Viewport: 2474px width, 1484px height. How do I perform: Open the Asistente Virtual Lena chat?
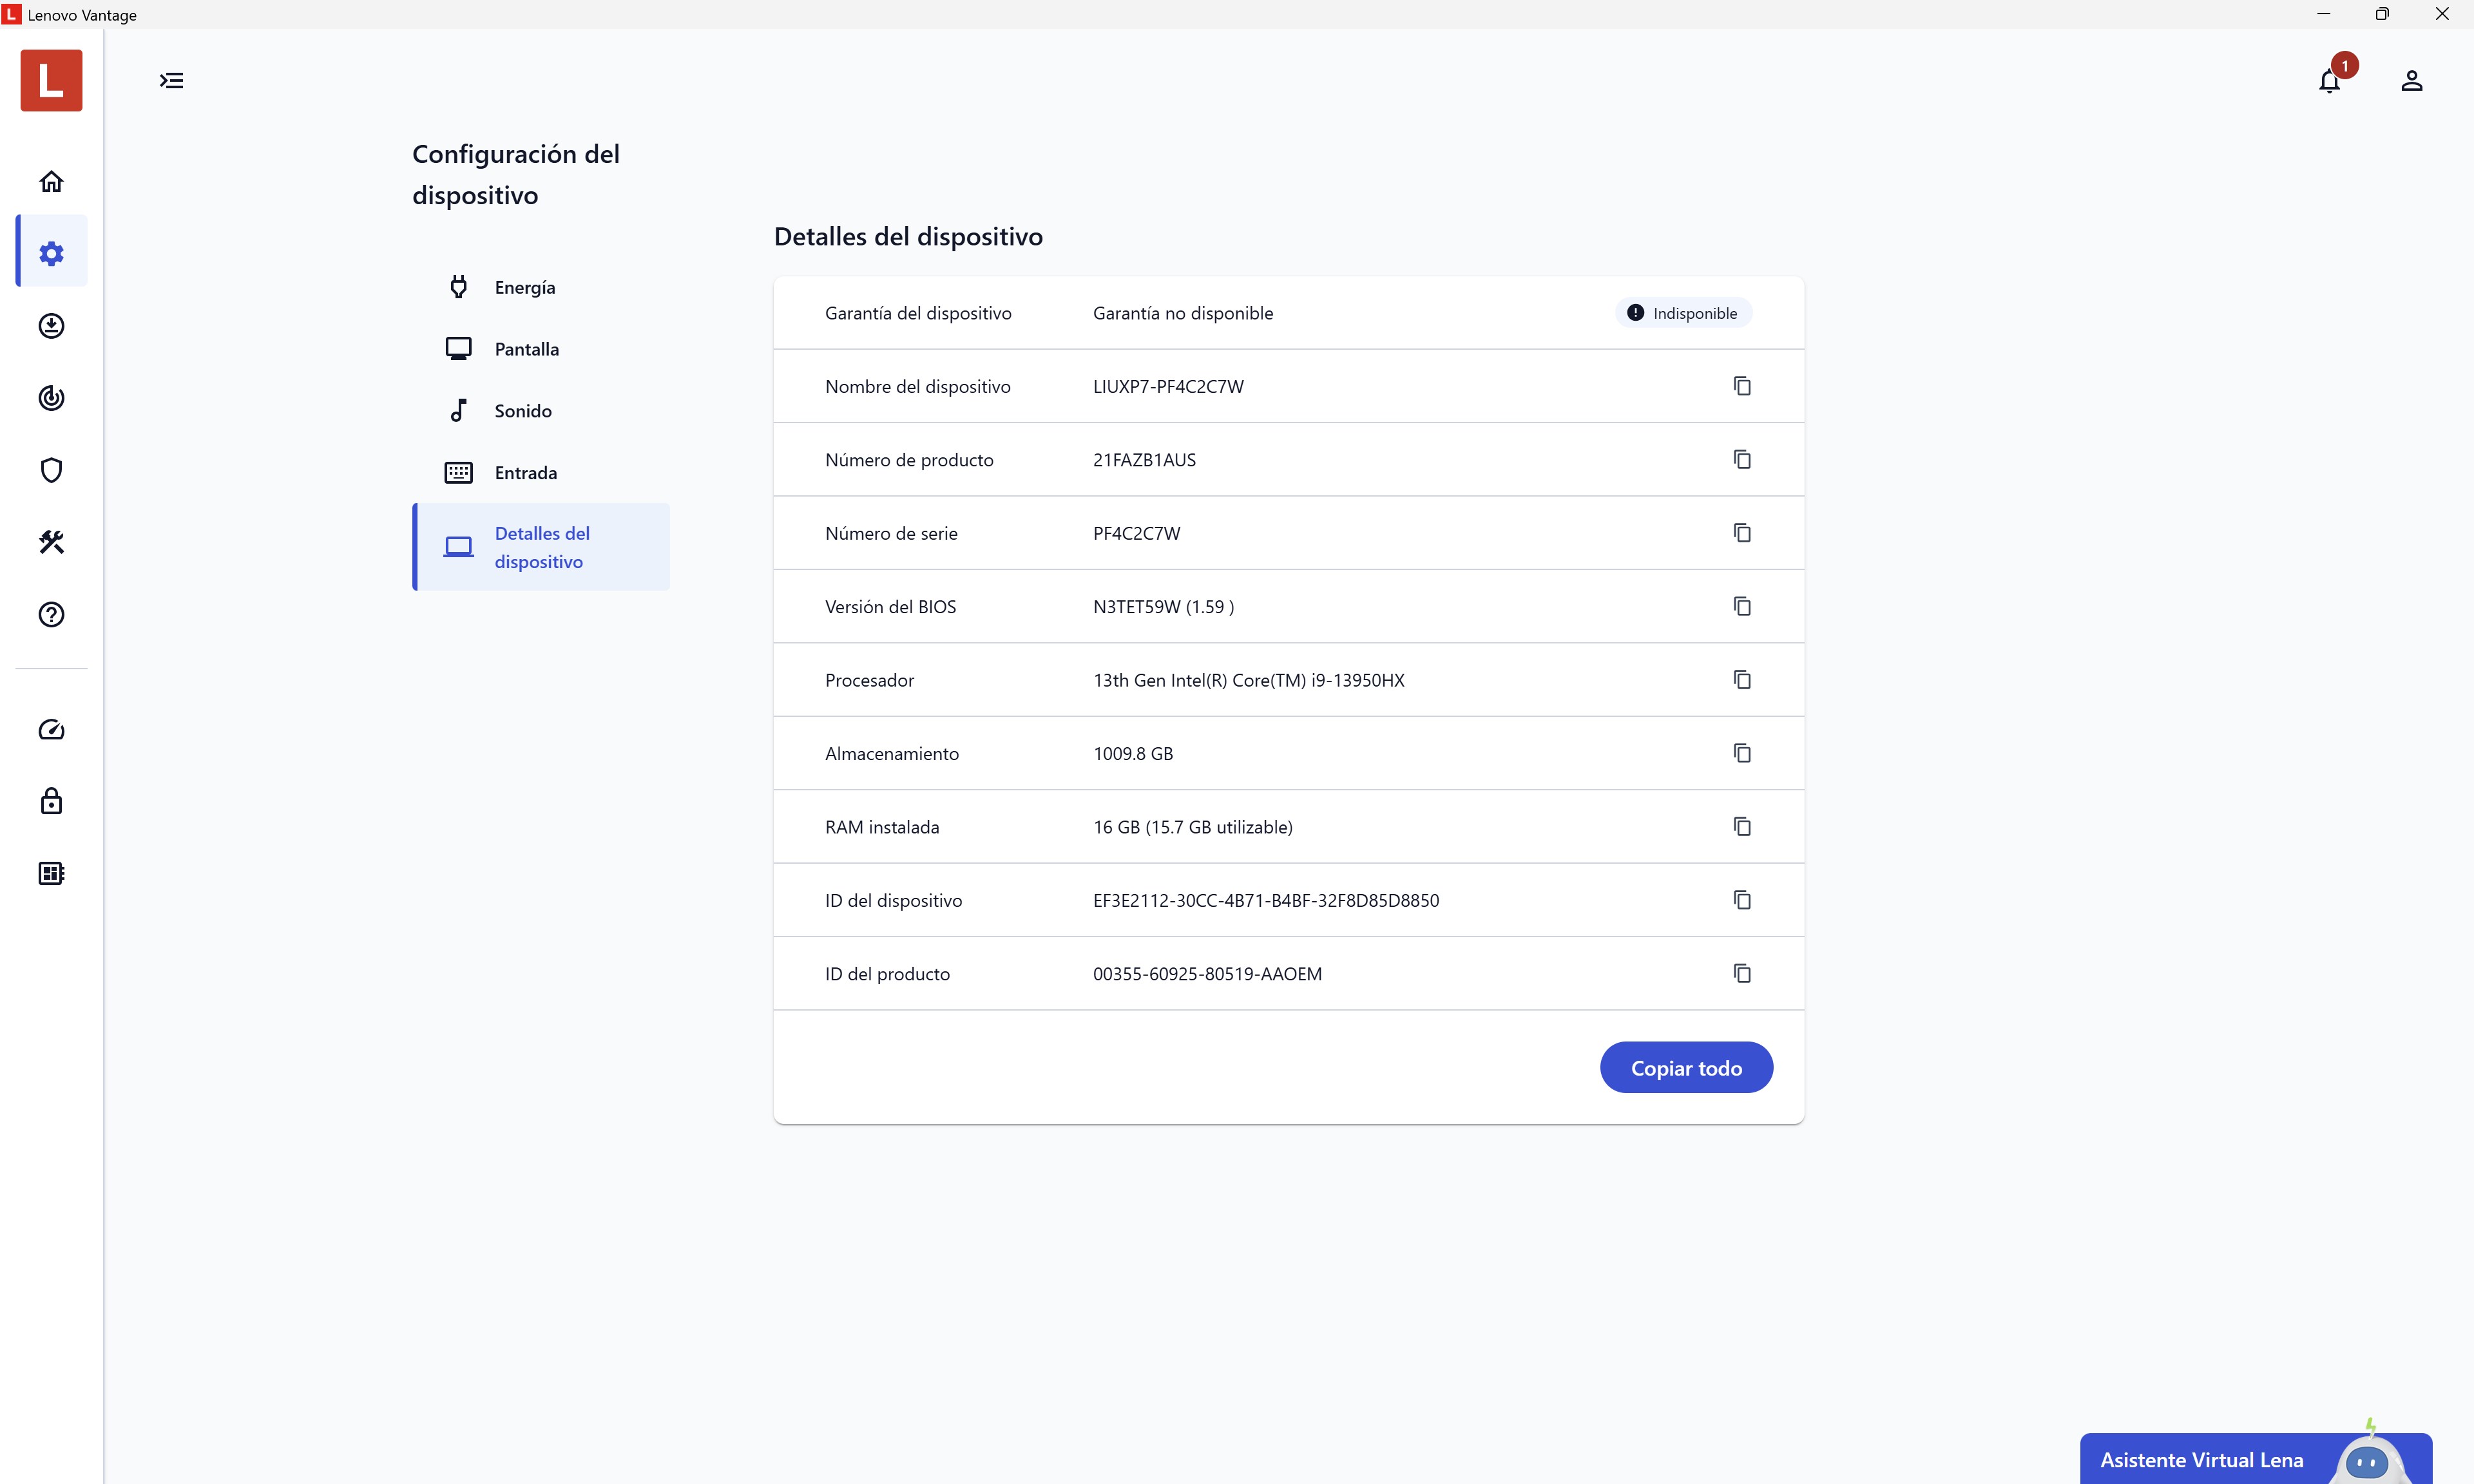point(2256,1459)
